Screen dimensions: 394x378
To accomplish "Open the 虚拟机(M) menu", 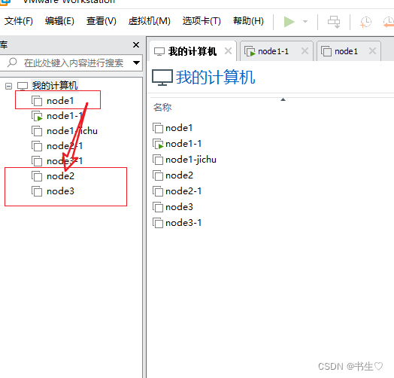I will pyautogui.click(x=150, y=21).
